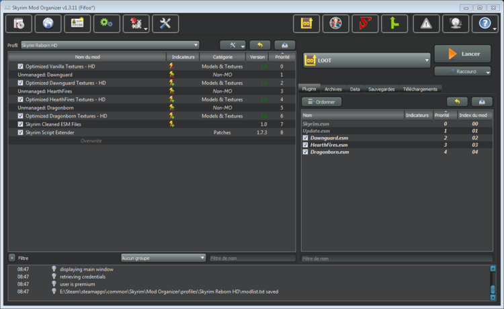The height and width of the screenshot is (309, 504).
Task: Open the Raccourci shortcut dropdown
Action: click(462, 71)
